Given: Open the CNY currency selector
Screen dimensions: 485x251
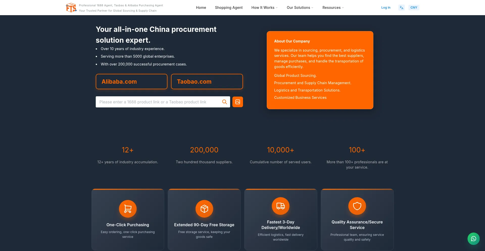Looking at the screenshot, I should tap(414, 8).
